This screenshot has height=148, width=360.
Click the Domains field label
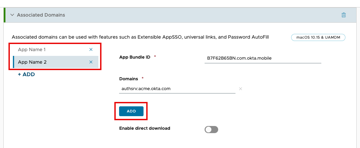[129, 79]
